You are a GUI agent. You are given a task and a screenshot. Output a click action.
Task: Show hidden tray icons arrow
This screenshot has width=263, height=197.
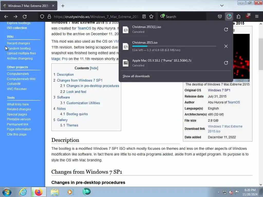click(218, 192)
